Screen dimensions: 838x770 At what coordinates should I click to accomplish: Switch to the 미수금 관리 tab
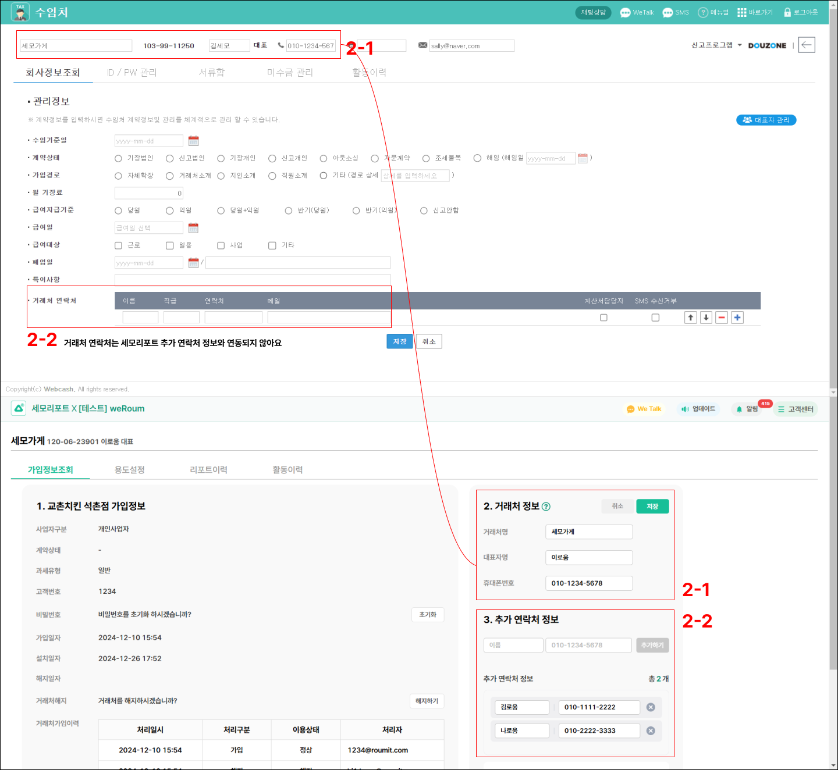290,73
